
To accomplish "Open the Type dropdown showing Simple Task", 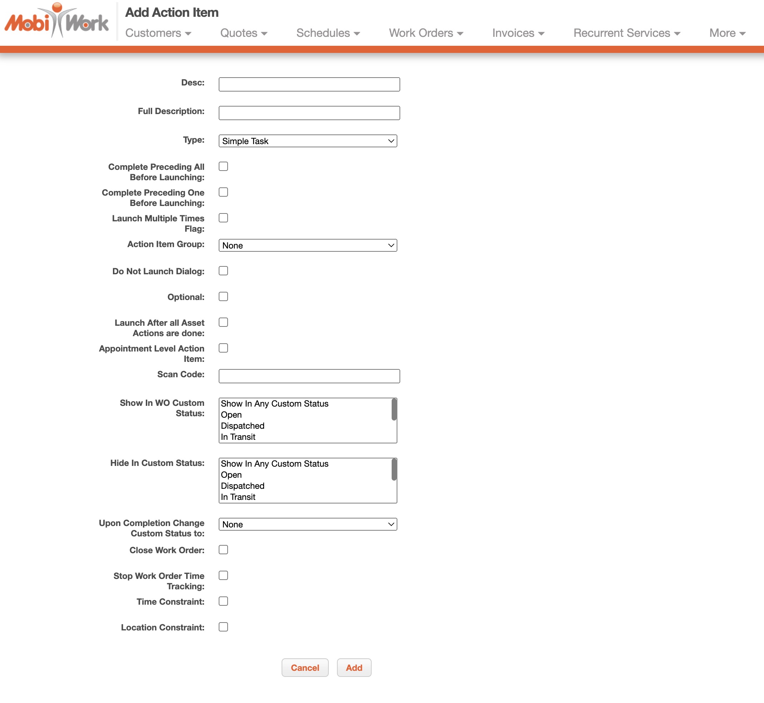I will 308,141.
